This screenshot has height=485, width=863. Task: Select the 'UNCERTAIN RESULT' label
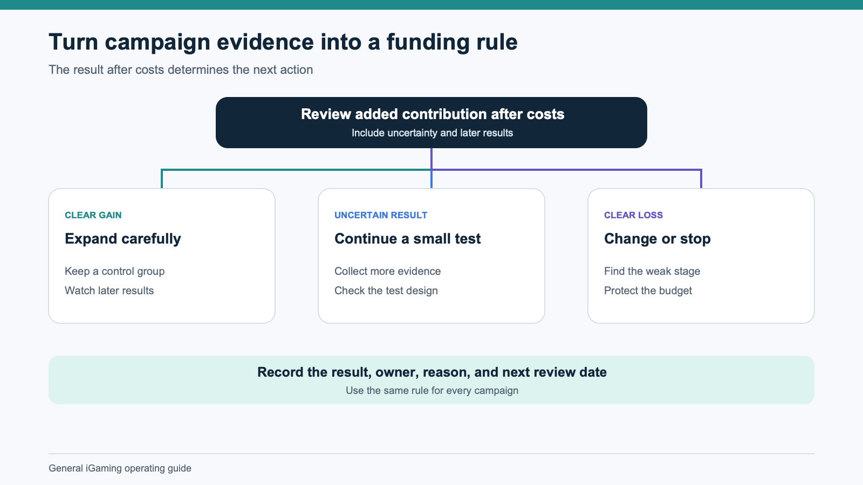coord(381,215)
